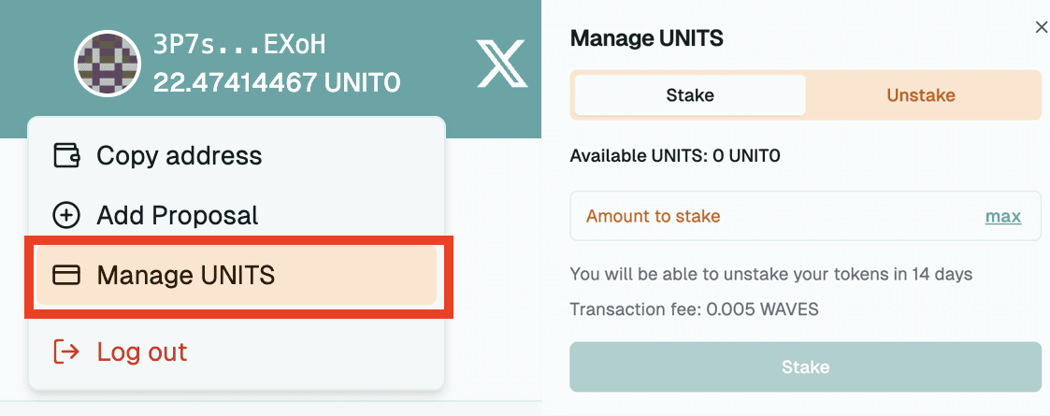The width and height of the screenshot is (1050, 416).
Task: Close the Manage UNITS panel
Action: click(x=1041, y=27)
